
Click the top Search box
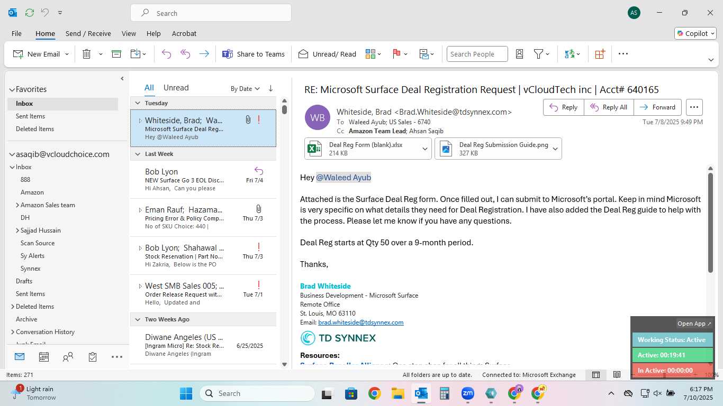coord(211,13)
